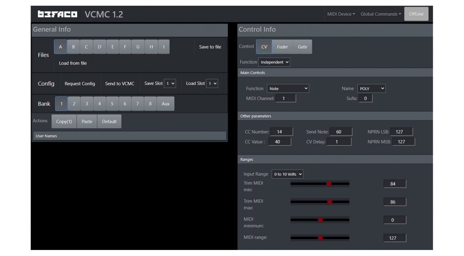Open the MIDI Device menu
This screenshot has width=464, height=256.
pyautogui.click(x=341, y=14)
